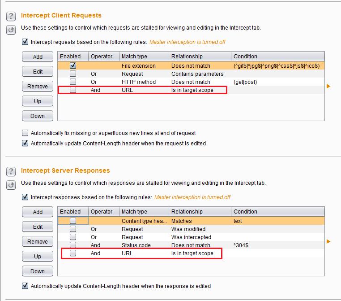
Task: Enable the Status code ^304$ rule
Action: pos(73,245)
